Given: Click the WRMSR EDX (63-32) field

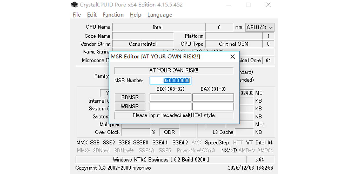Looking at the screenshot, I should click(x=171, y=106).
